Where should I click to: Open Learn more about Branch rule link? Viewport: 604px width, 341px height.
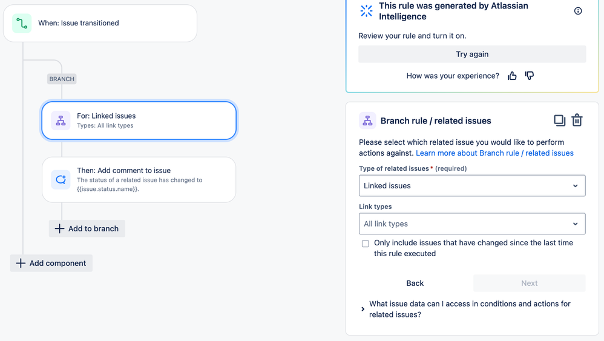click(x=494, y=153)
